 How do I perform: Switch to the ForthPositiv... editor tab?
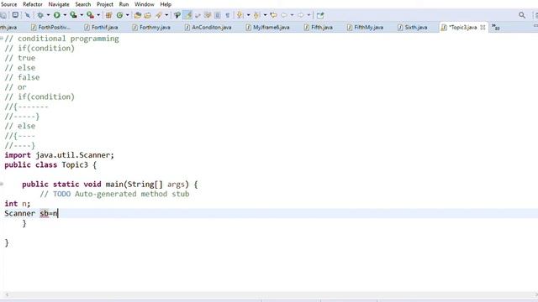click(50, 27)
